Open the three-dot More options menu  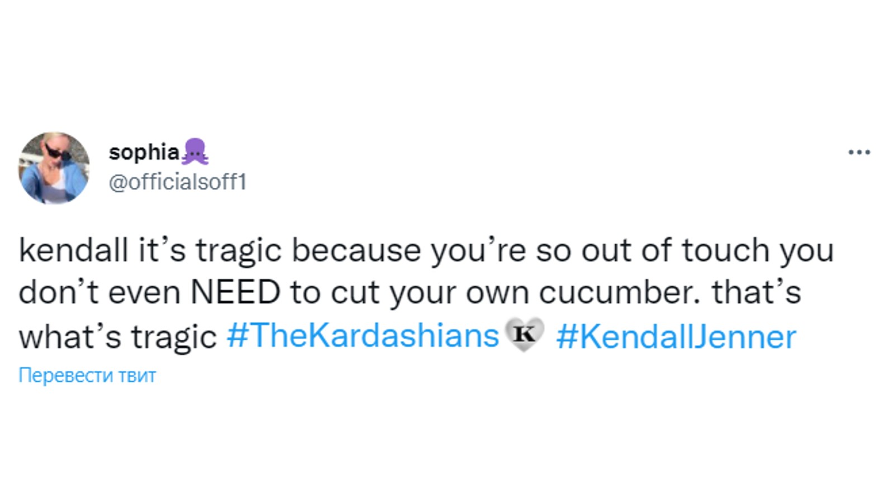click(x=859, y=152)
